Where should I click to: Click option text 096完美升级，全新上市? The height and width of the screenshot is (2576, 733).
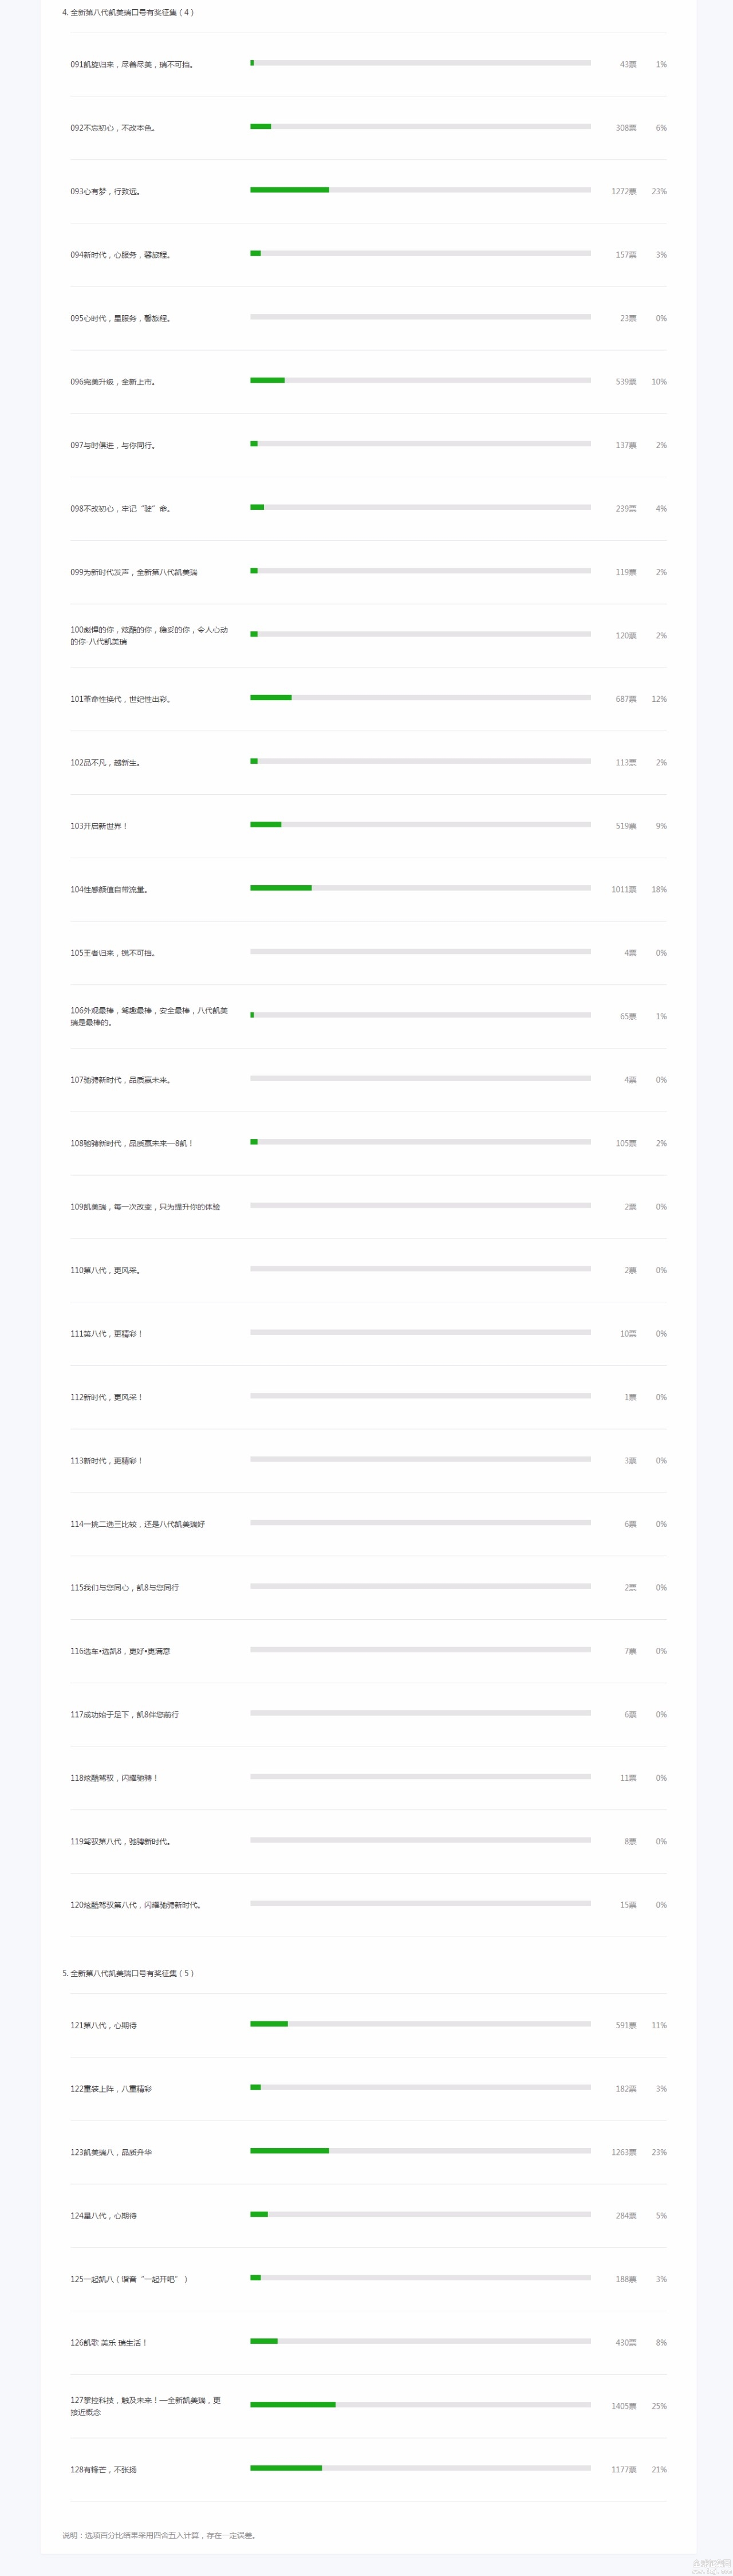(x=113, y=382)
